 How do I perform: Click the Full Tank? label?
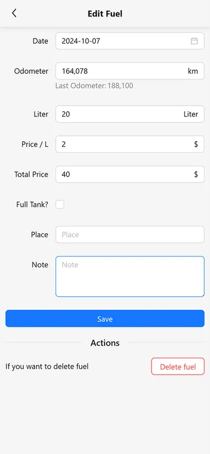tap(32, 205)
